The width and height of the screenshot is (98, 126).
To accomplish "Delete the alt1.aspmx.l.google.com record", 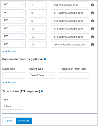I will click(92, 13).
